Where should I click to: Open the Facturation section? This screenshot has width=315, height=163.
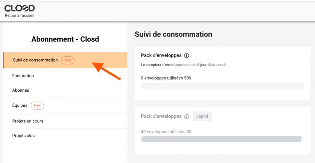click(23, 76)
